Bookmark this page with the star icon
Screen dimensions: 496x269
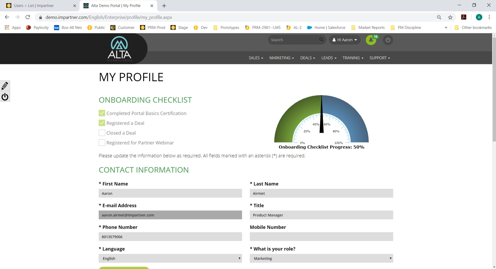click(450, 17)
